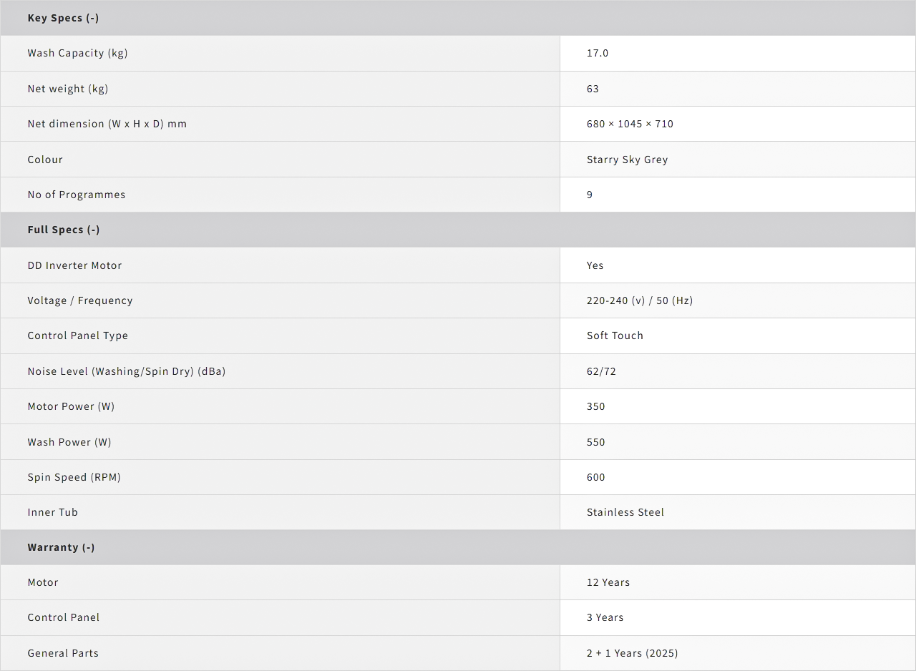Collapse the Full Specs (-) section header
The height and width of the screenshot is (671, 916).
(x=64, y=230)
